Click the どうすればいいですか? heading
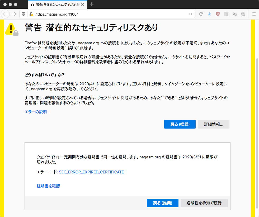 pyautogui.click(x=44, y=75)
